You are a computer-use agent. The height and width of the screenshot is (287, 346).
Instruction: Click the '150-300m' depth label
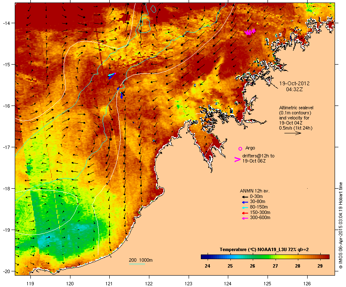(x=260, y=212)
